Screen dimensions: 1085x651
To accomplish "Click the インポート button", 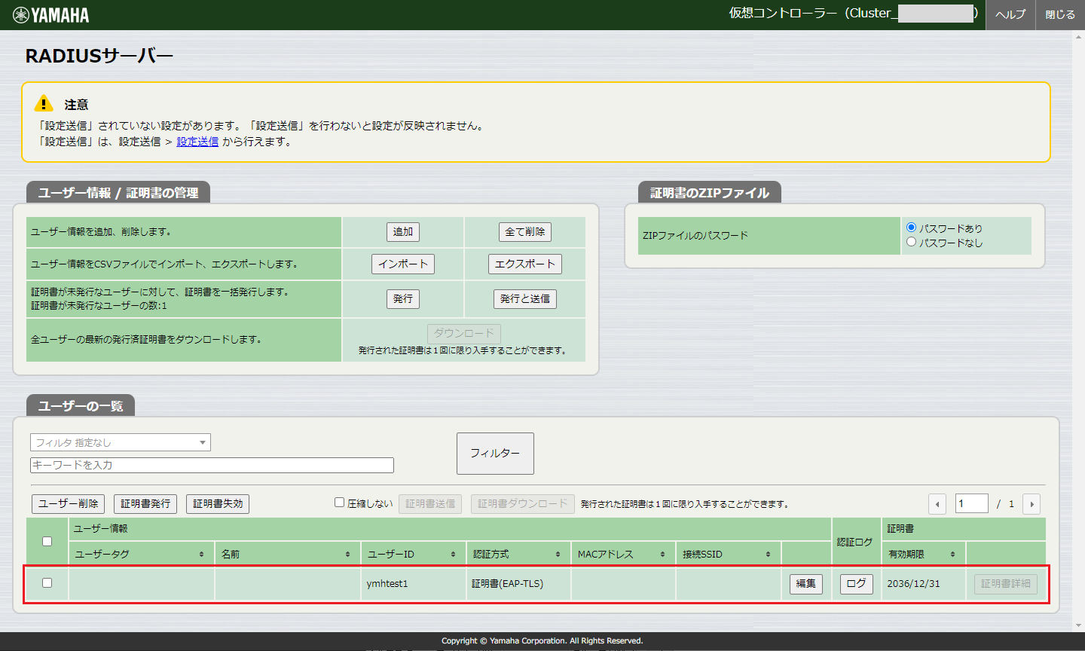I will (x=403, y=264).
